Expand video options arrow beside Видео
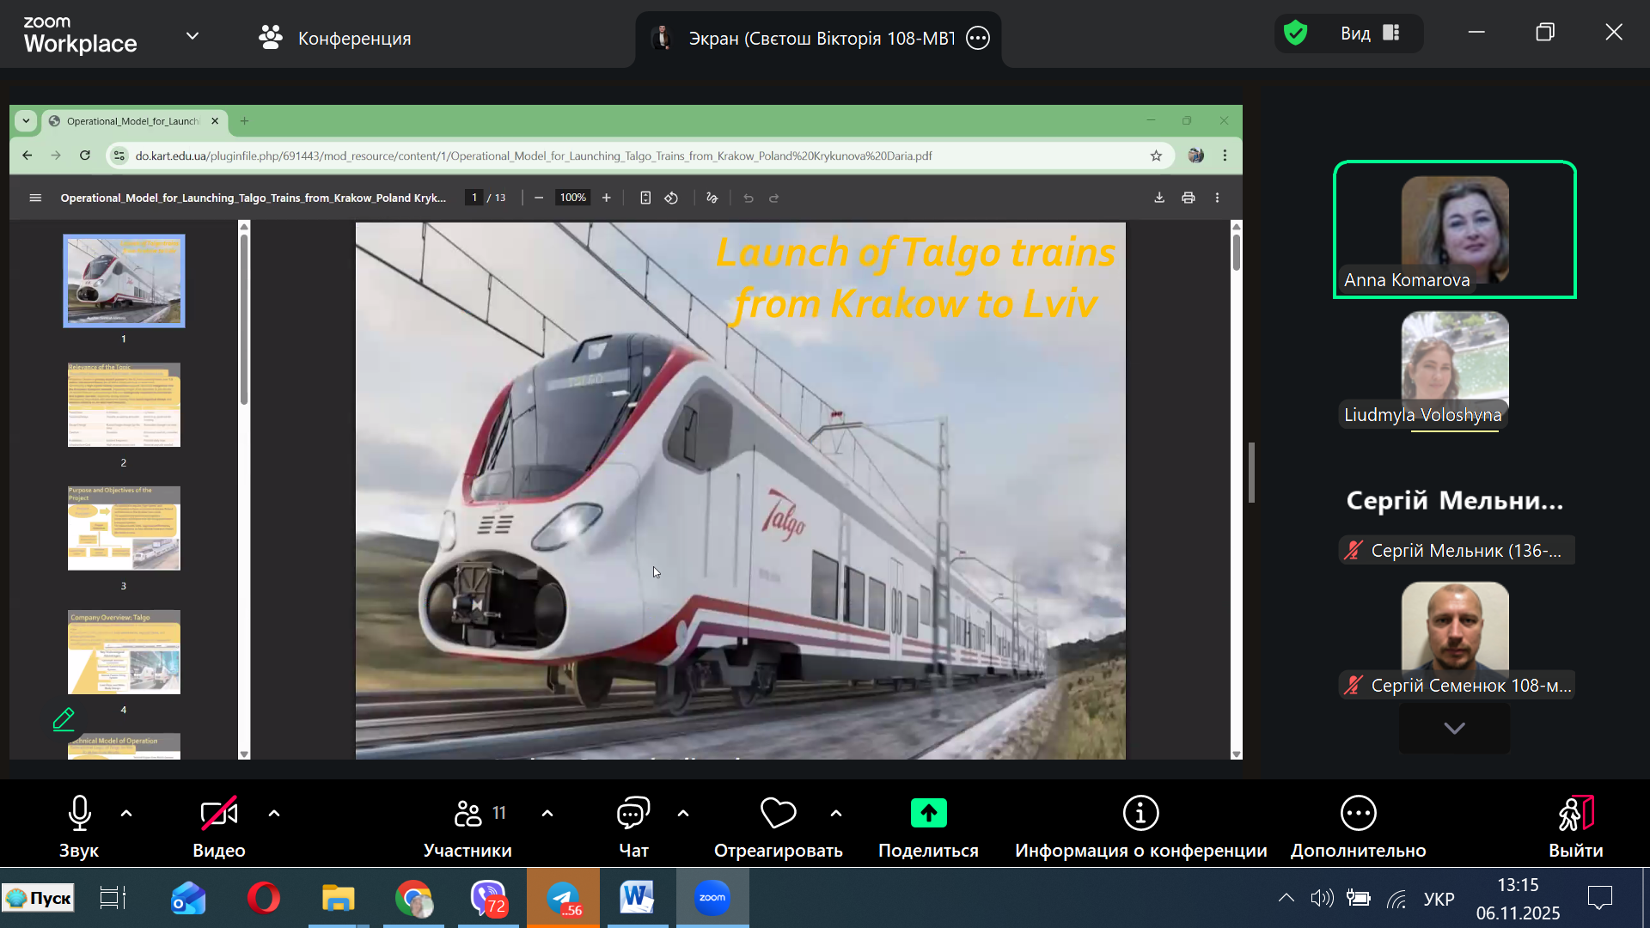 [x=274, y=813]
